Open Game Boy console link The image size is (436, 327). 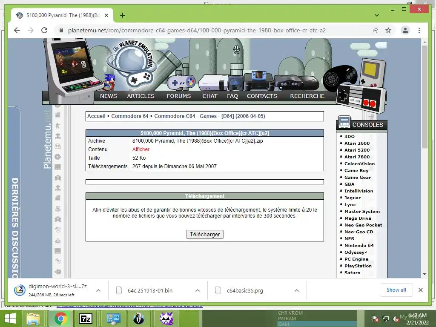tap(356, 170)
